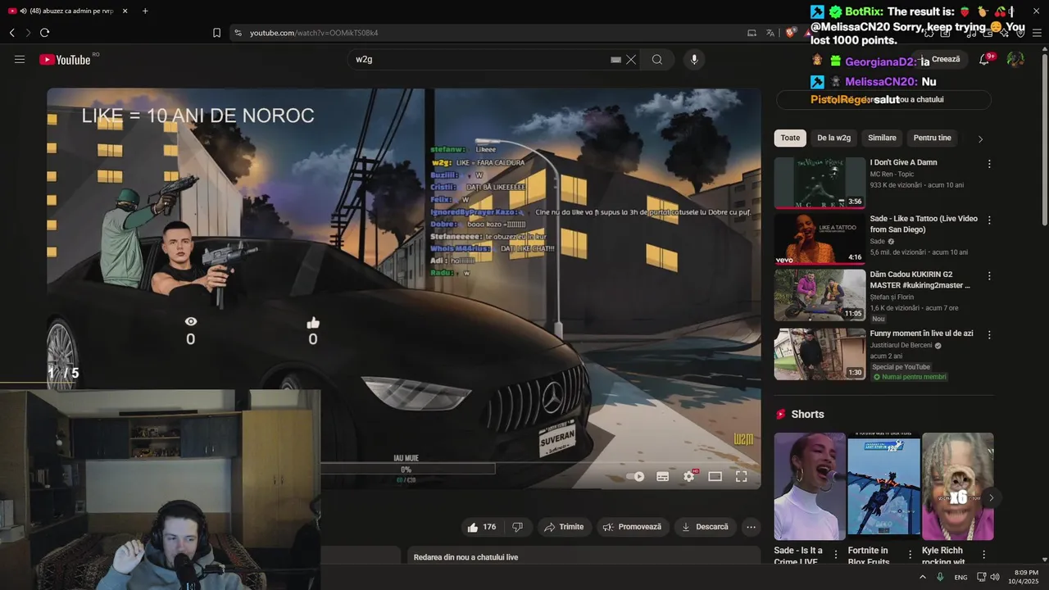Go back in browser history
The image size is (1049, 590).
[x=12, y=33]
